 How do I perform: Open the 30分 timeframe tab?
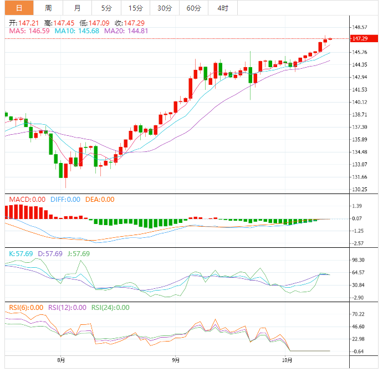(165, 8)
